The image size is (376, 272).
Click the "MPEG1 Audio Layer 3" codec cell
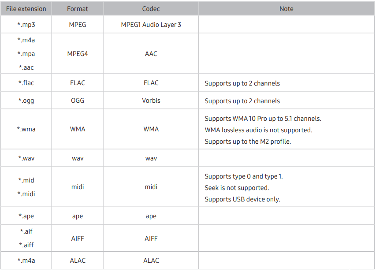151,25
